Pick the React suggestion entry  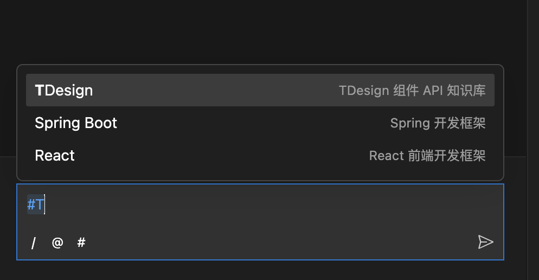click(x=260, y=156)
